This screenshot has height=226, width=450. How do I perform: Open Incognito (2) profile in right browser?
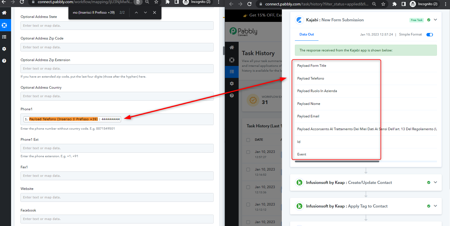coord(424,4)
